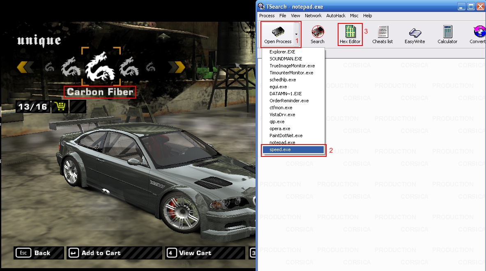Select speed.exe from the process list

293,149
